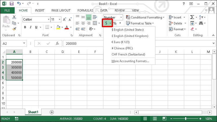The image size is (217, 122).
Task: Toggle Underline formatting
Action: [x=36, y=27]
